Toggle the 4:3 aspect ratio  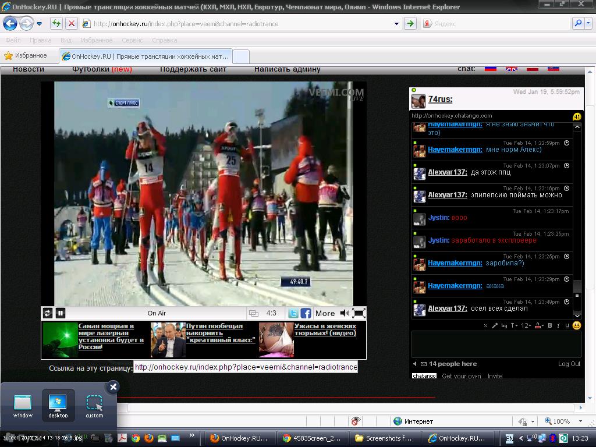pyautogui.click(x=271, y=313)
